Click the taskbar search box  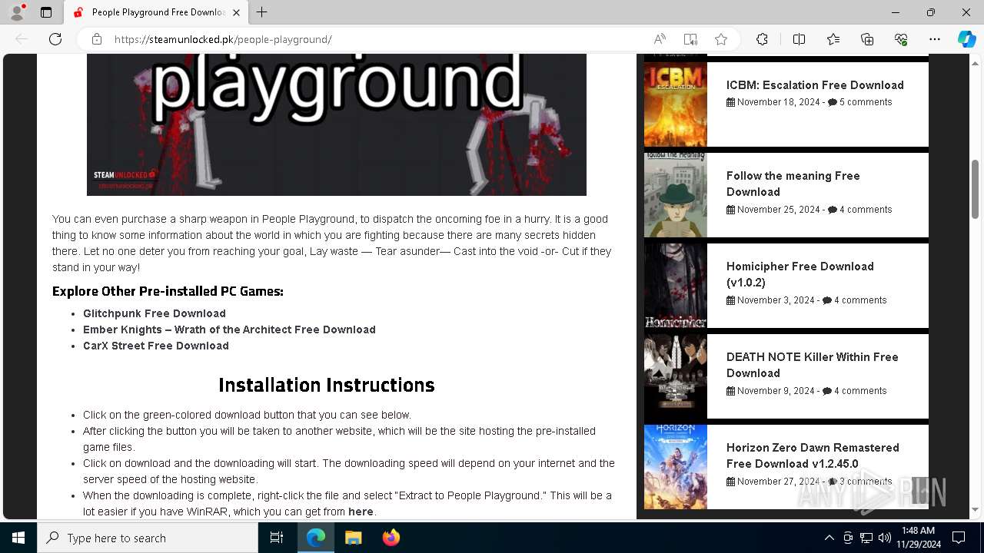point(148,538)
